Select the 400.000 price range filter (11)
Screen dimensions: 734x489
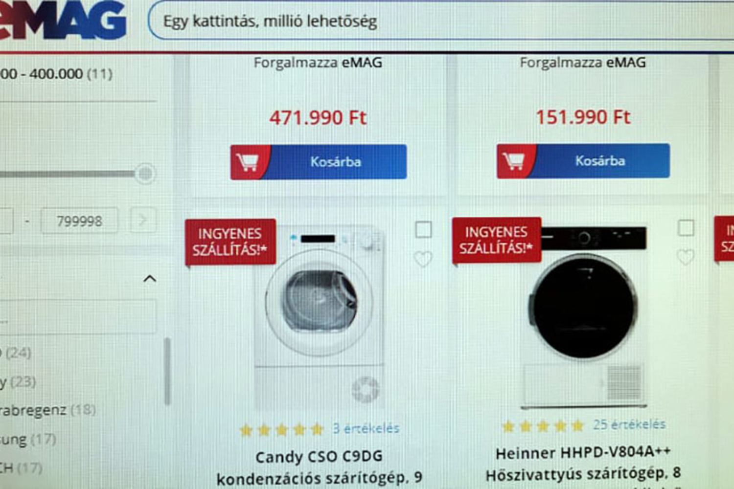(x=56, y=74)
